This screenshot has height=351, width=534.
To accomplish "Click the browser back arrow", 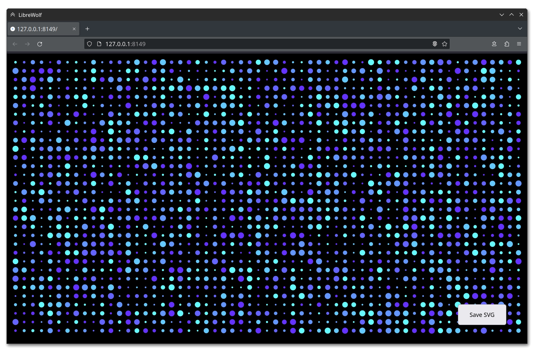I will tap(15, 44).
